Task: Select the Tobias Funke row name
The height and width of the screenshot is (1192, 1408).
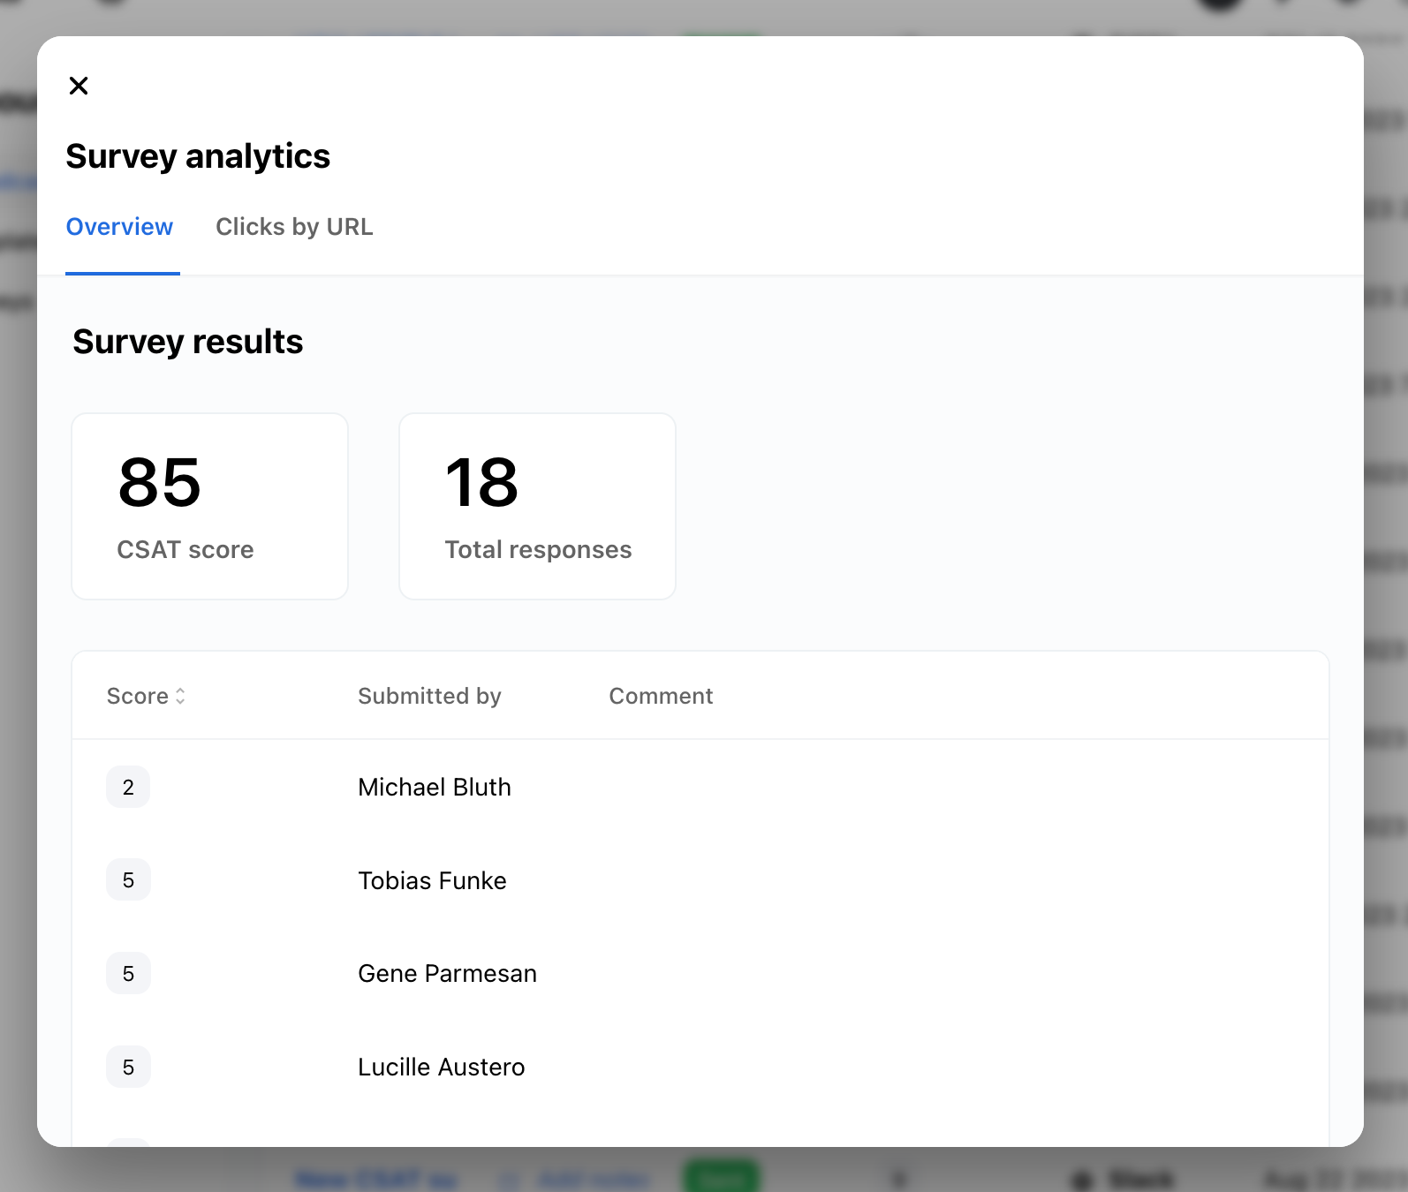Action: 432,881
